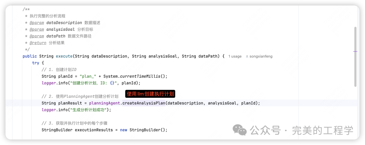365x145 pixels.
Task: Click currentTimeMillis in the planId line
Action: [x=140, y=76]
